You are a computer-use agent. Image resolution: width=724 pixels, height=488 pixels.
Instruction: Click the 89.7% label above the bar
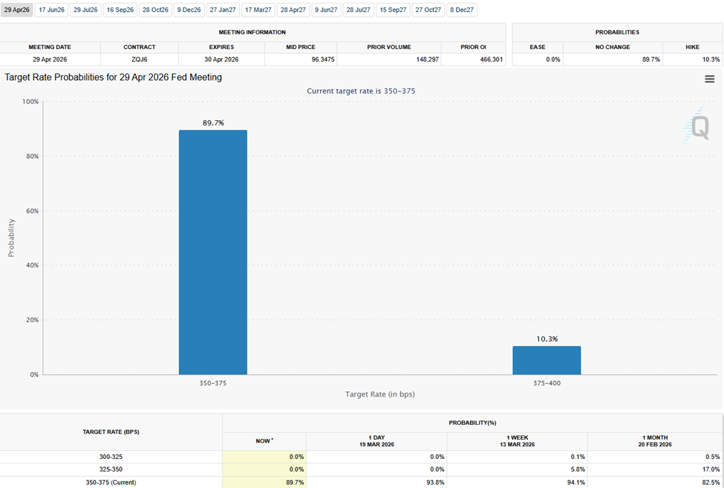tap(213, 123)
